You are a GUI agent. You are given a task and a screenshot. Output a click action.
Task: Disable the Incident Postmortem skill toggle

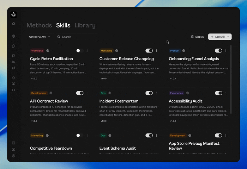149,93
